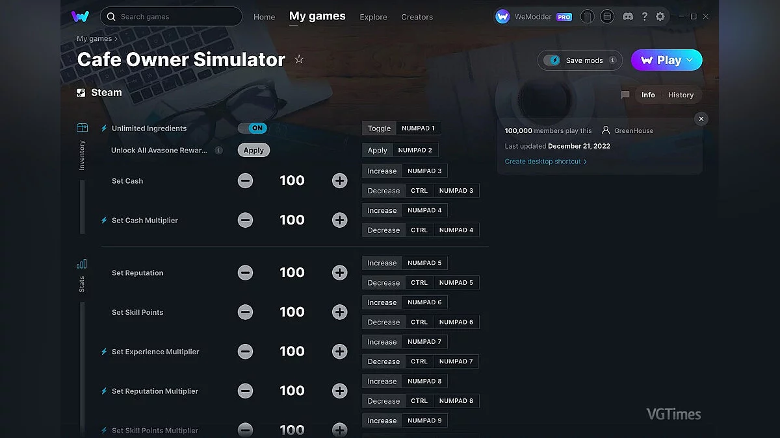Decrease Set Cash Multiplier with minus
This screenshot has height=438, width=780.
point(245,221)
